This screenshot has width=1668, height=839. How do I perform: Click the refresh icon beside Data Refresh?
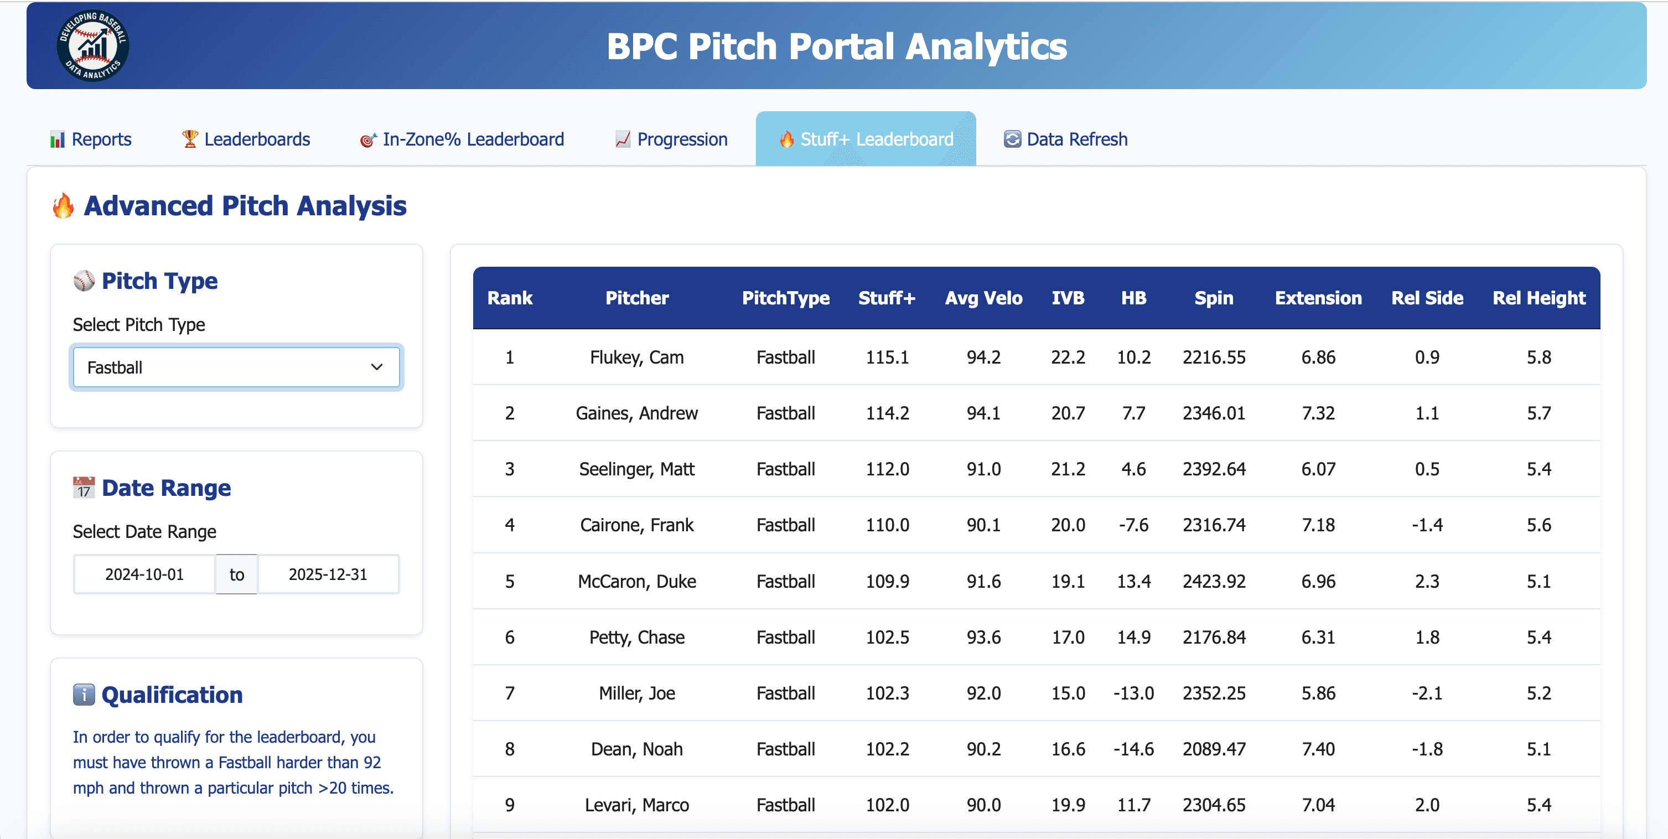click(1012, 139)
